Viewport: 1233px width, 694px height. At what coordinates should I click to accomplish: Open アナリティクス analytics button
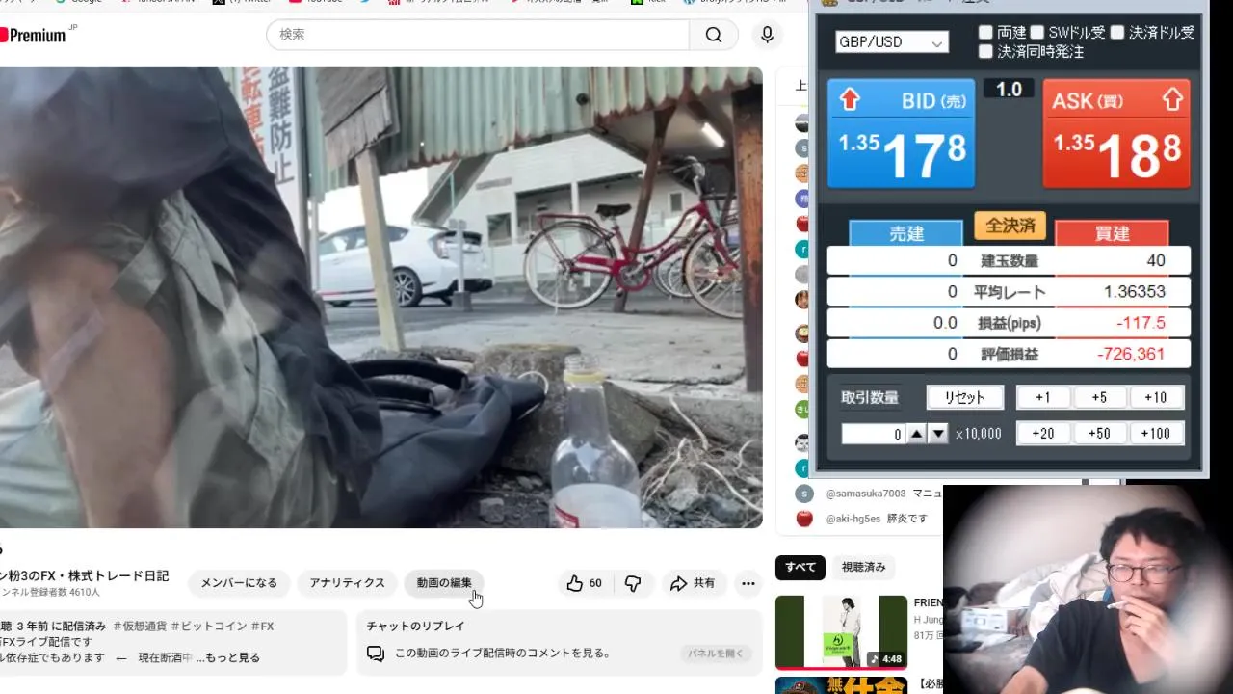click(x=347, y=583)
